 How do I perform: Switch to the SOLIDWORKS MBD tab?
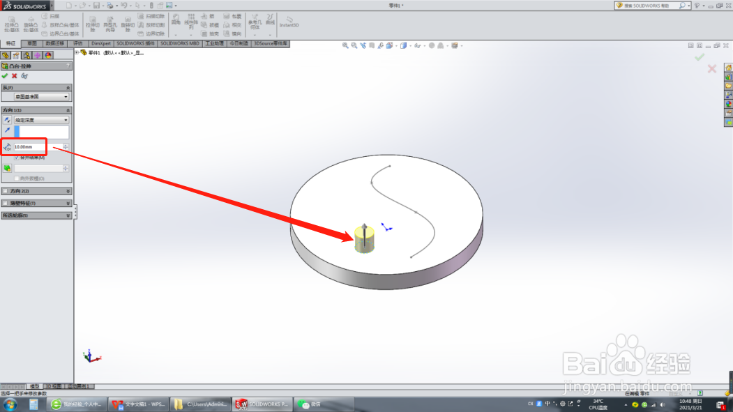(x=180, y=43)
